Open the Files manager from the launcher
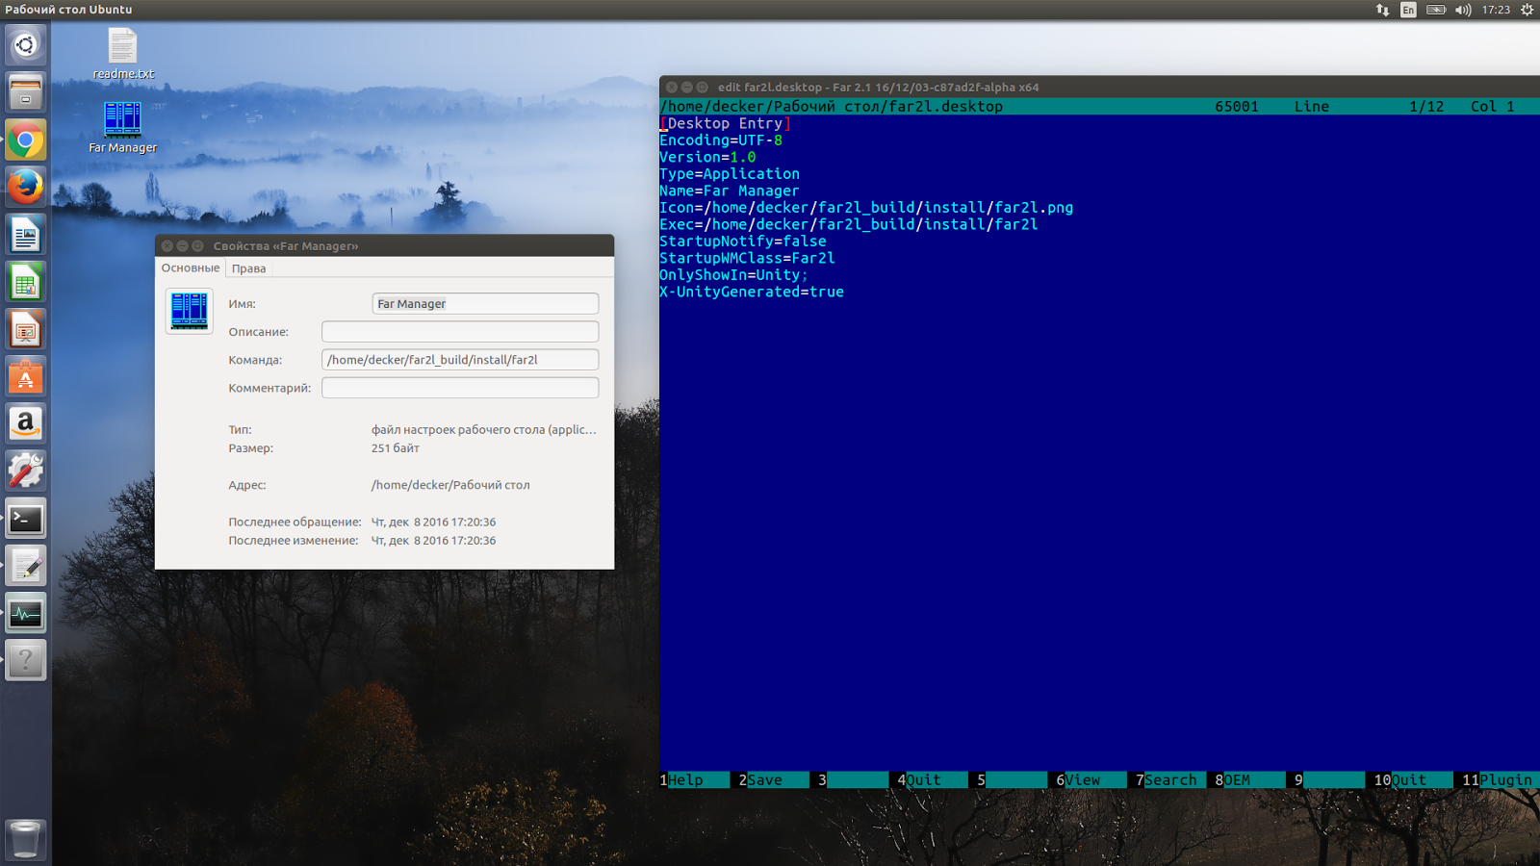The width and height of the screenshot is (1540, 866). click(26, 92)
